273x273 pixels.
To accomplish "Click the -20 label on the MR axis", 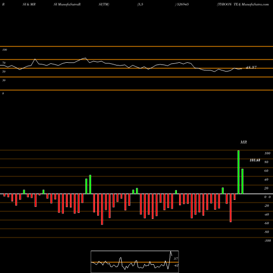I will 266,206.
